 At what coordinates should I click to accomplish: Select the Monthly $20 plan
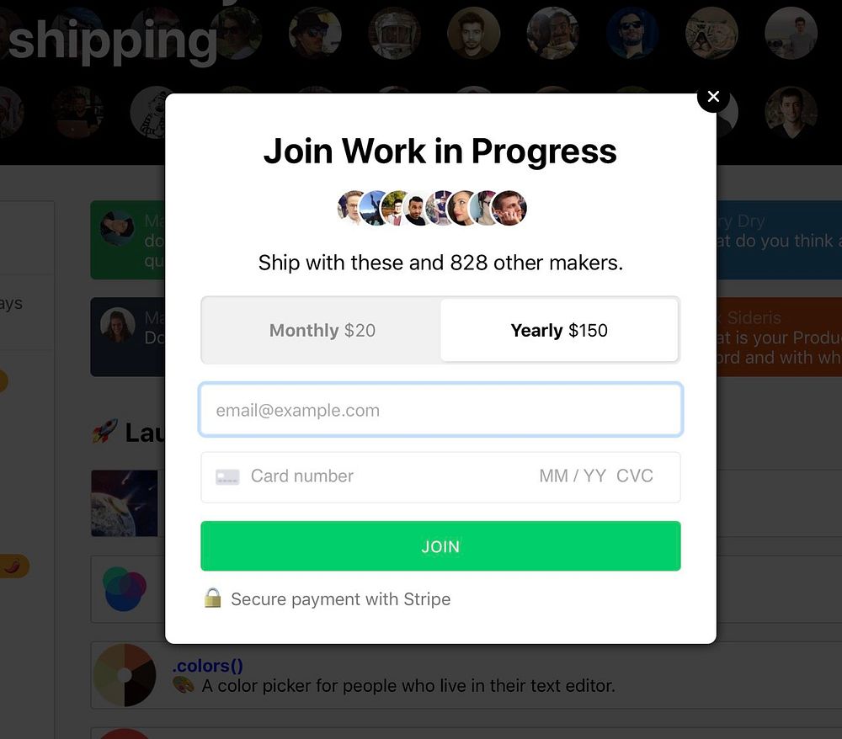322,330
